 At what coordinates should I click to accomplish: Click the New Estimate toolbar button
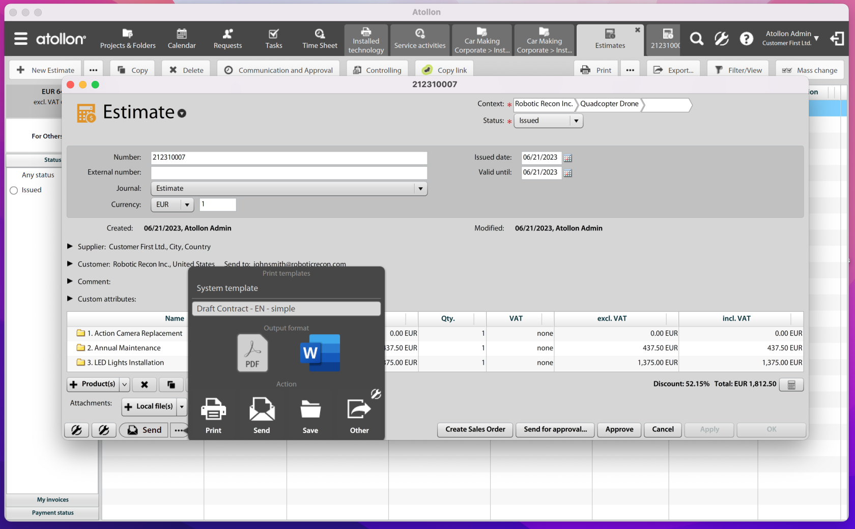45,70
